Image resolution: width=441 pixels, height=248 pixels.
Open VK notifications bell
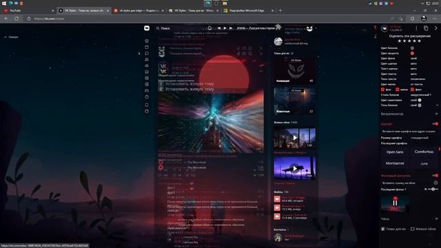click(x=209, y=28)
